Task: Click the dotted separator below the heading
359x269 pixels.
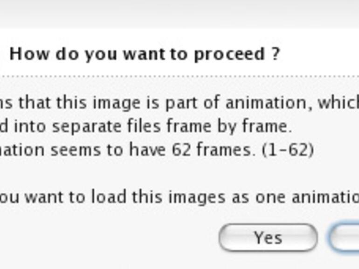Action: [x=179, y=75]
